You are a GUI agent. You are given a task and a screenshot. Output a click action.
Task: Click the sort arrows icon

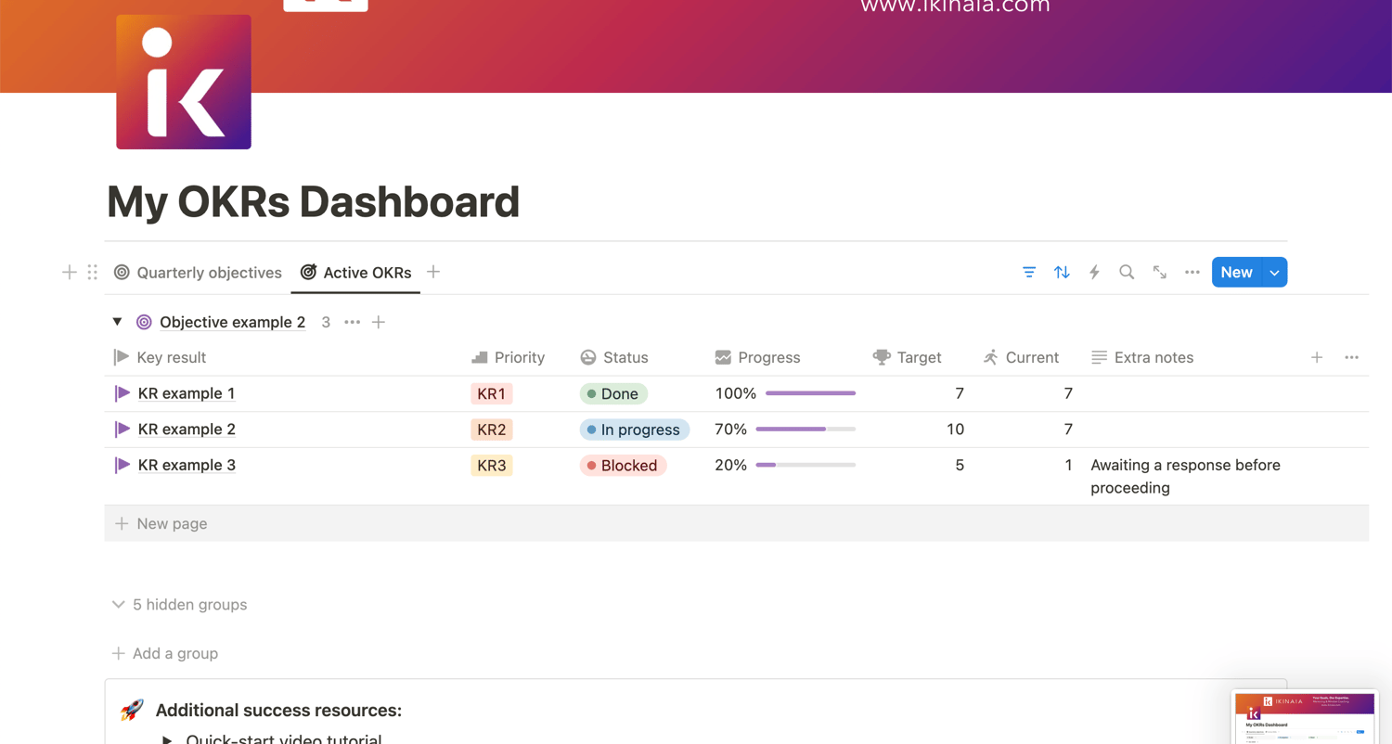(x=1062, y=272)
